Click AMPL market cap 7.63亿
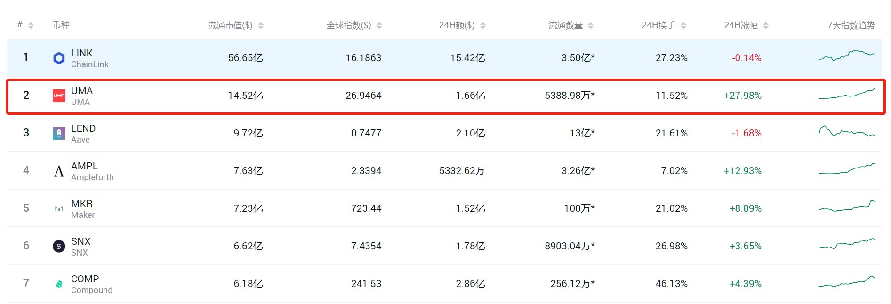The height and width of the screenshot is (304, 891). click(x=249, y=171)
